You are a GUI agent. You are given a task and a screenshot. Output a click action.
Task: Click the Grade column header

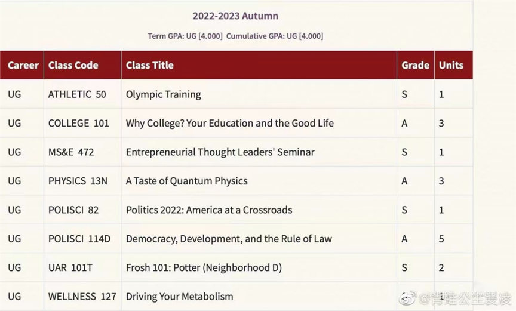click(415, 65)
